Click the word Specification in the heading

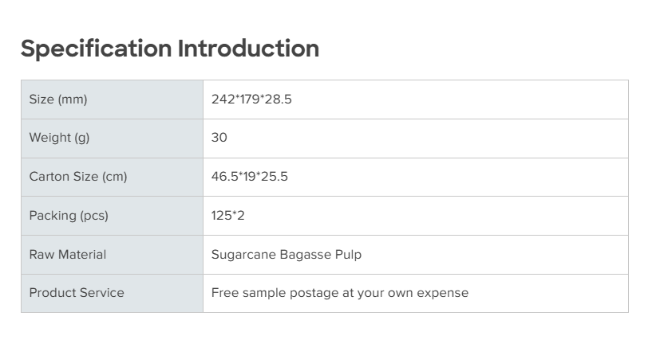pyautogui.click(x=97, y=49)
